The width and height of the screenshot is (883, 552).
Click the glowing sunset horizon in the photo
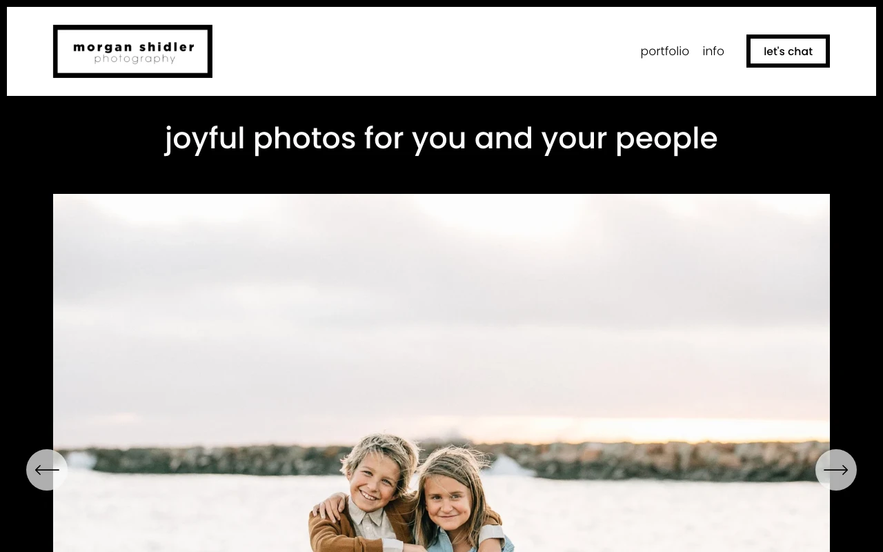(621, 429)
